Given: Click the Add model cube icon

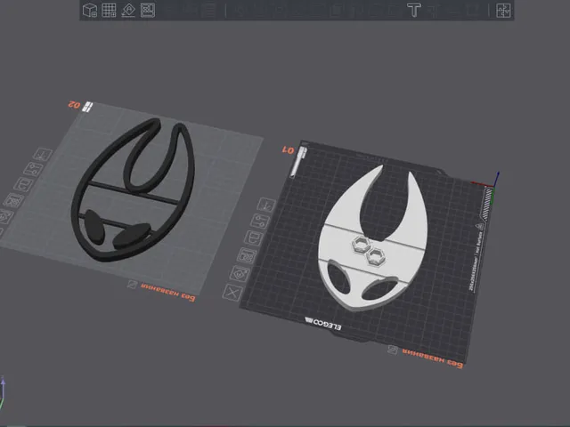Looking at the screenshot, I should click(x=89, y=10).
